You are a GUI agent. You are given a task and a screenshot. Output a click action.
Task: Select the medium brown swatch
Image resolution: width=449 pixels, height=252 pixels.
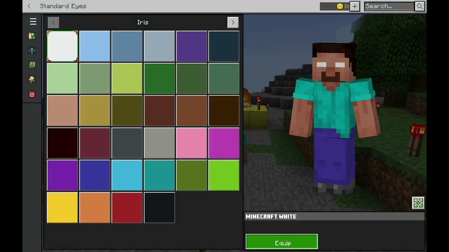coord(192,111)
